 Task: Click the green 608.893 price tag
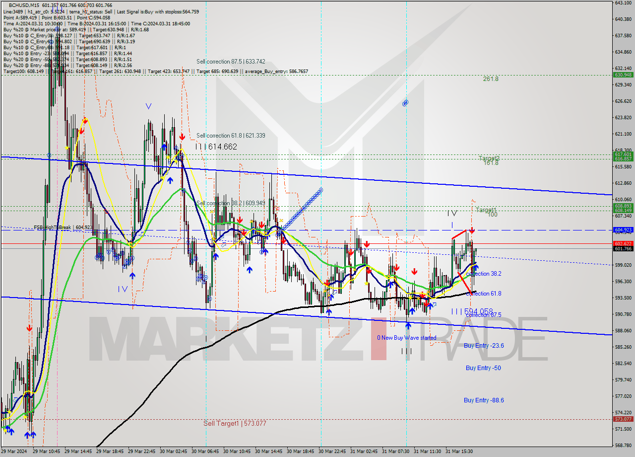pos(623,206)
